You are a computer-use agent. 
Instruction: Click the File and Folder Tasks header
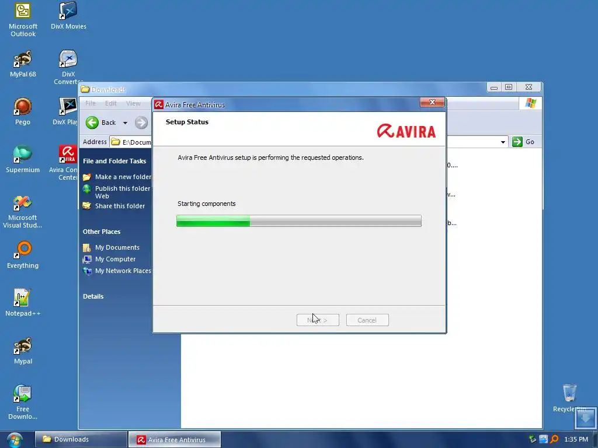(x=114, y=161)
